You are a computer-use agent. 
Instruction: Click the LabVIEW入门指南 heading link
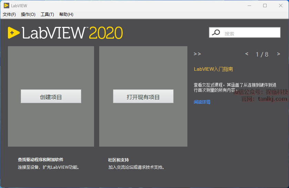[x=213, y=69]
